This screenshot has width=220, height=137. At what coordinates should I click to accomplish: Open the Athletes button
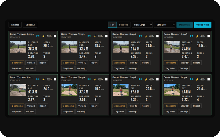point(15,25)
